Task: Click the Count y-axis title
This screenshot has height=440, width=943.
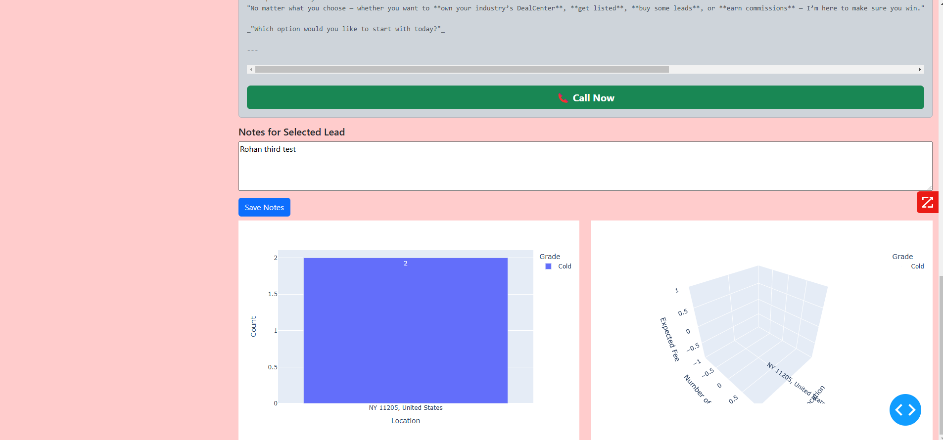Action: [x=253, y=327]
